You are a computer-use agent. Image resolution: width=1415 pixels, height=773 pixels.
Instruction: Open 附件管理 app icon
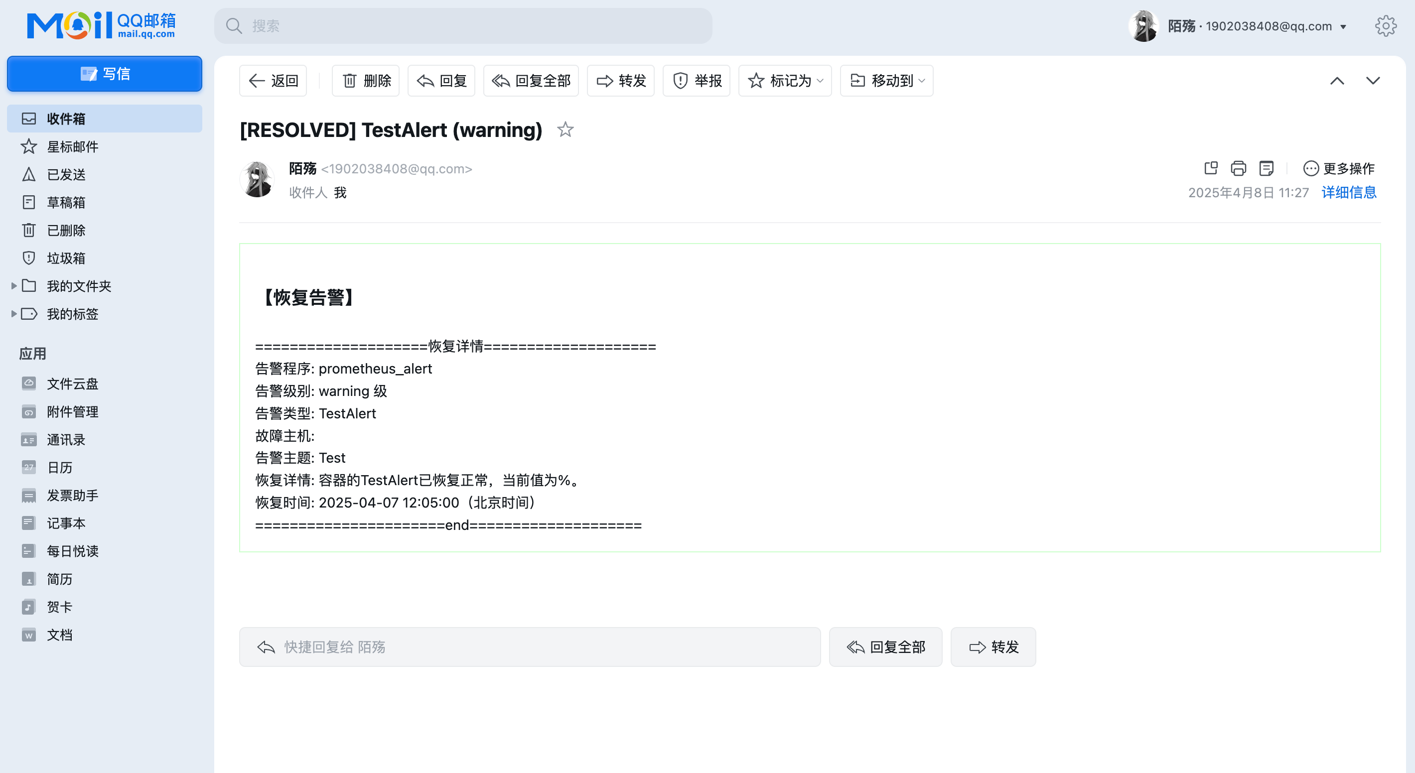pos(28,411)
